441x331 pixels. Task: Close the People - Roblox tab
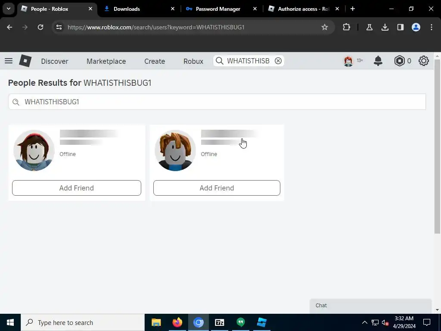tap(90, 9)
